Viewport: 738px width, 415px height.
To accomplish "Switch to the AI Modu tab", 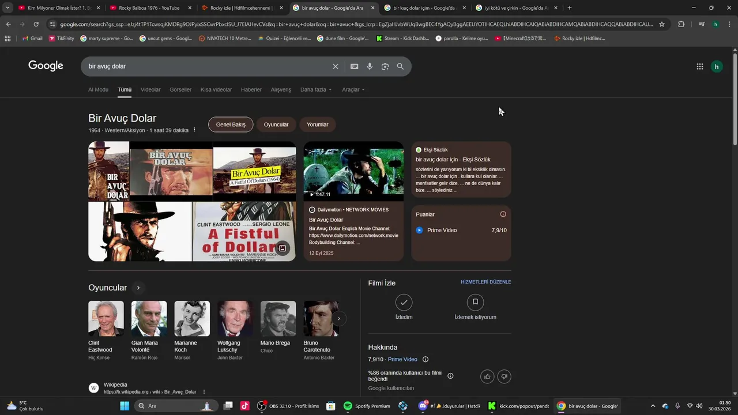I will click(x=98, y=89).
